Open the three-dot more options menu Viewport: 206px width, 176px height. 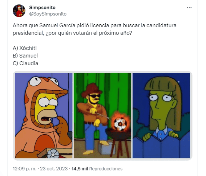(189, 8)
